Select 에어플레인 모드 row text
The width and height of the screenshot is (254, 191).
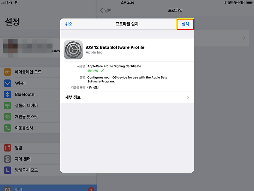tap(28, 72)
